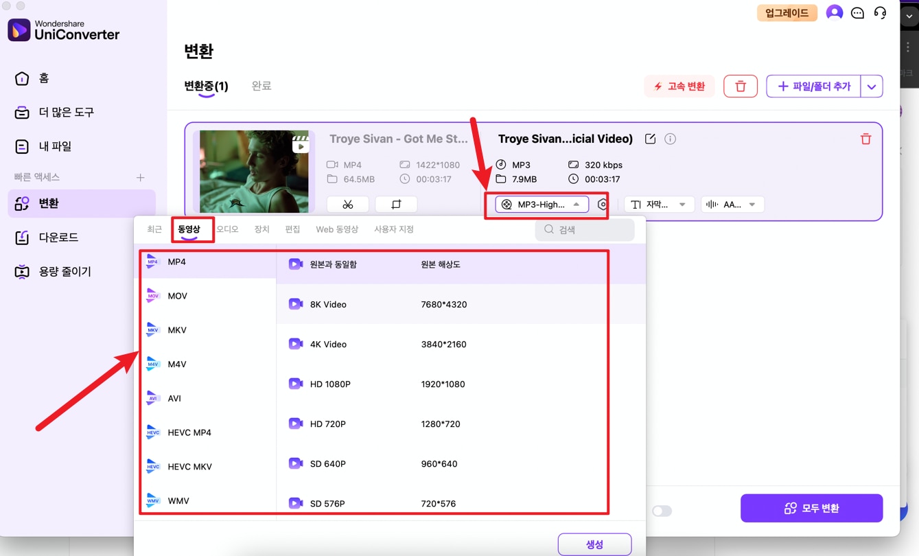
Task: Select the 사용자 지정 format tab
Action: (394, 229)
